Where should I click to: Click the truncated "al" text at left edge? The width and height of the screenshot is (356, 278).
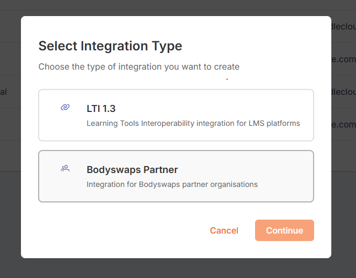3,92
